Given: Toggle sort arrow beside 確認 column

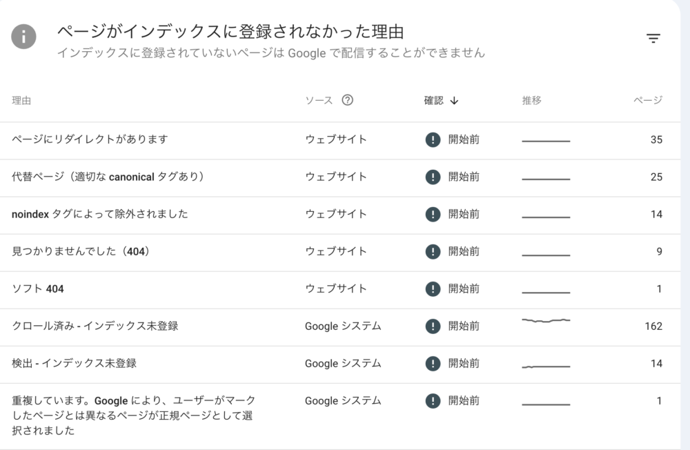Looking at the screenshot, I should click(454, 101).
